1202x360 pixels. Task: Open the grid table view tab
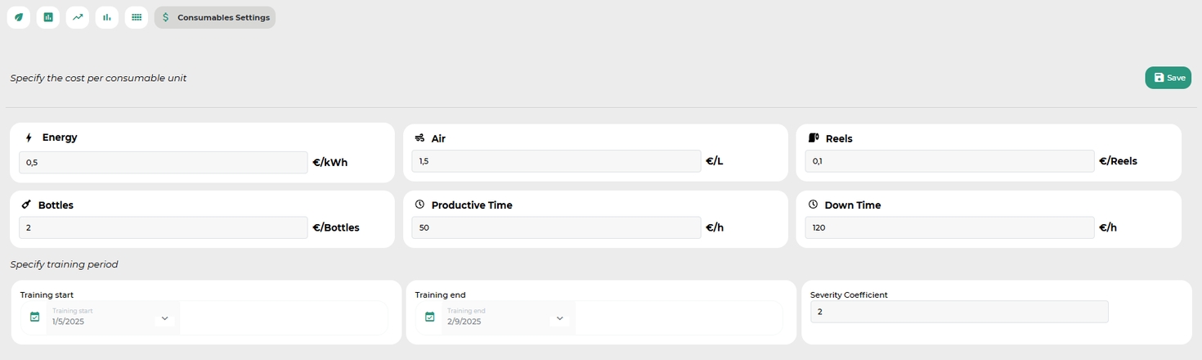[137, 17]
